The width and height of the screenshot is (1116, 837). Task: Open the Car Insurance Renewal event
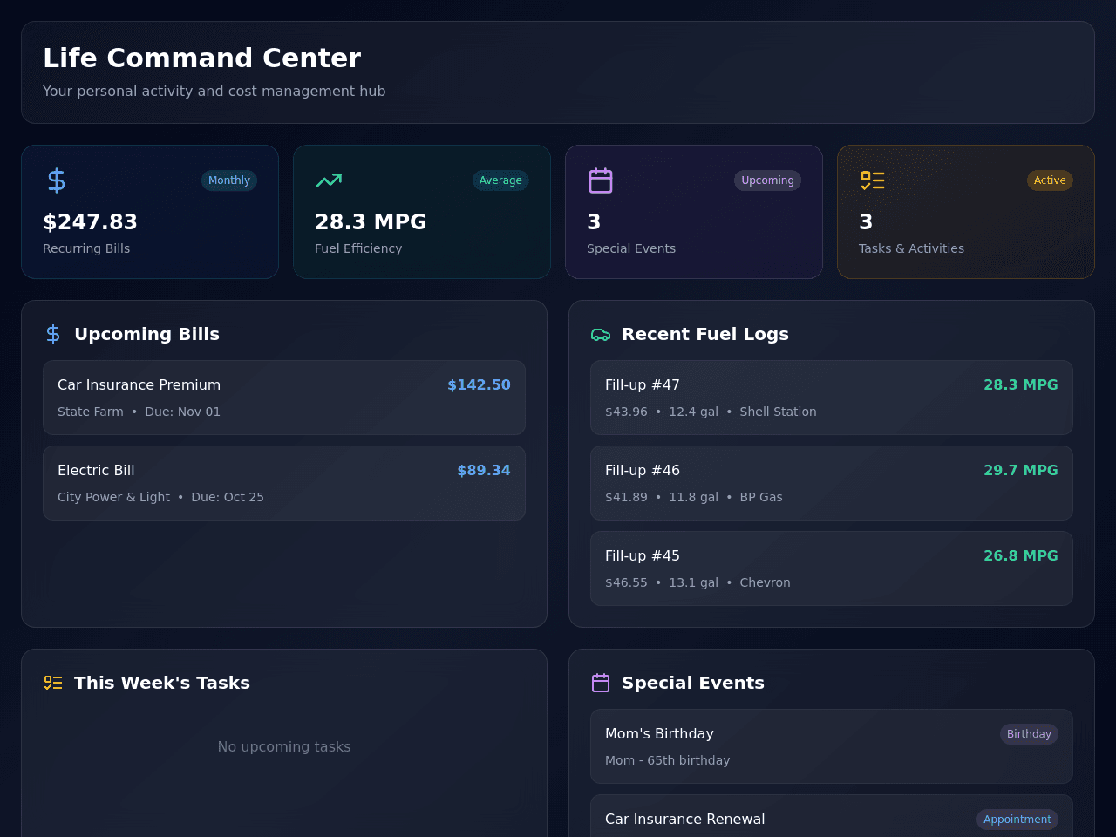(x=832, y=816)
